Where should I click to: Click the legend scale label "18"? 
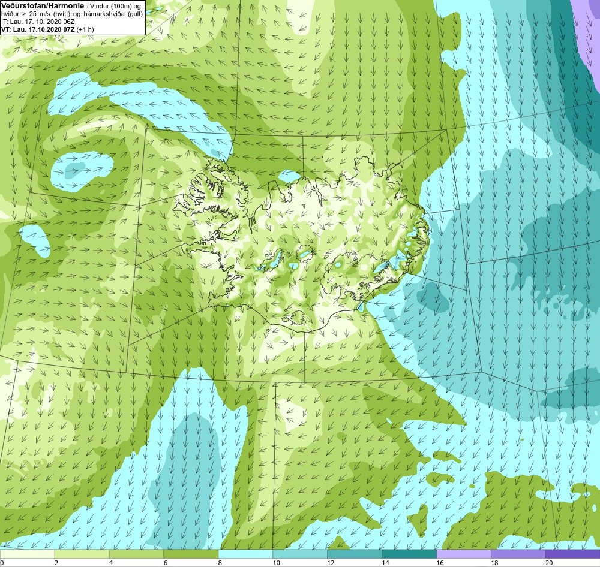(x=494, y=563)
